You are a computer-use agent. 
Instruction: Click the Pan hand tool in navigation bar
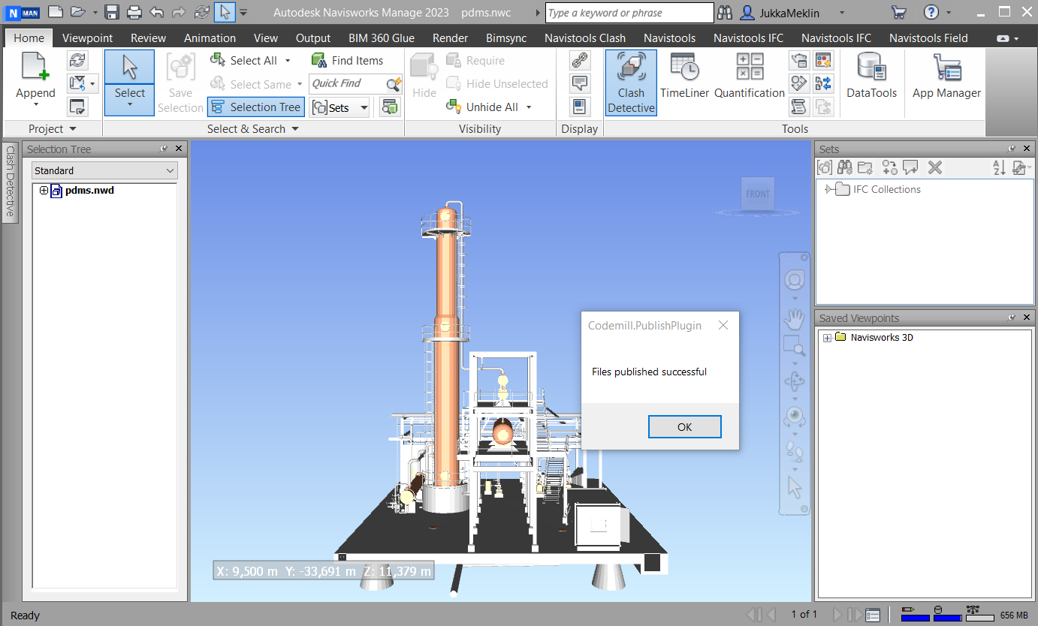tap(794, 319)
